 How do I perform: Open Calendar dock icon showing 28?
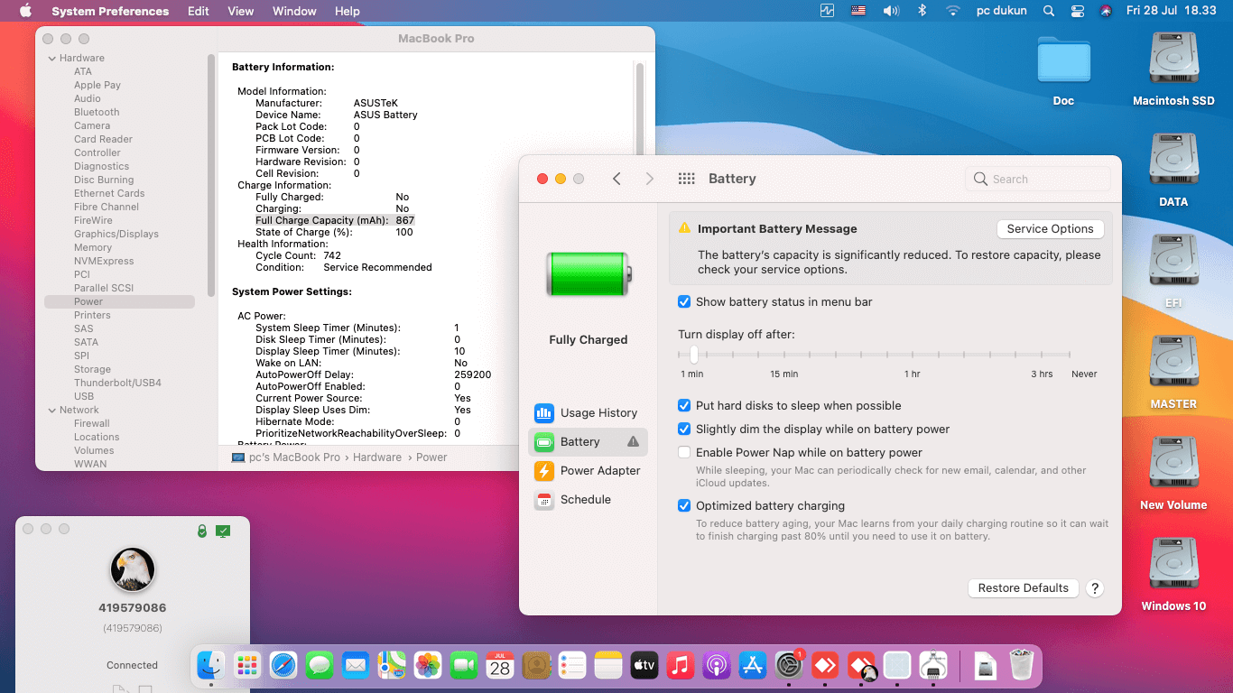point(500,666)
